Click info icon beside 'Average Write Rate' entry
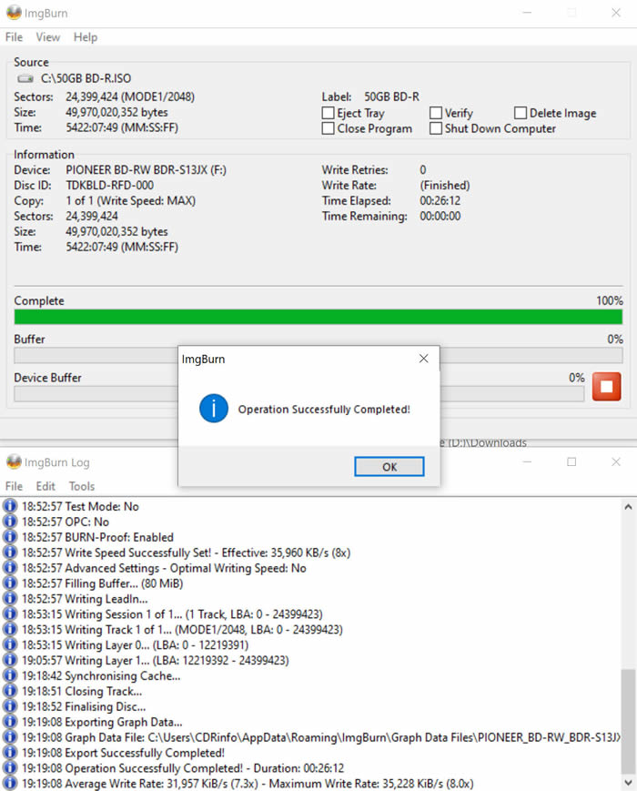 (10, 784)
